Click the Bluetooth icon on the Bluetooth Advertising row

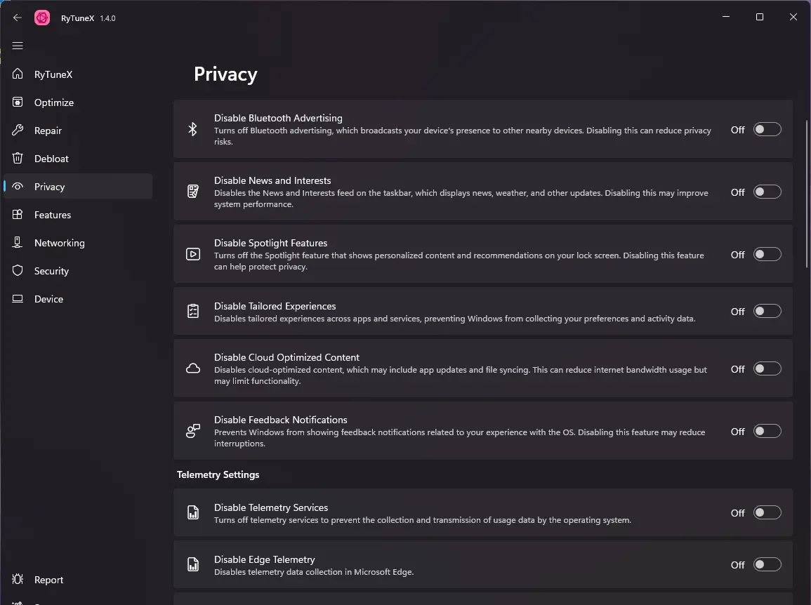(193, 129)
